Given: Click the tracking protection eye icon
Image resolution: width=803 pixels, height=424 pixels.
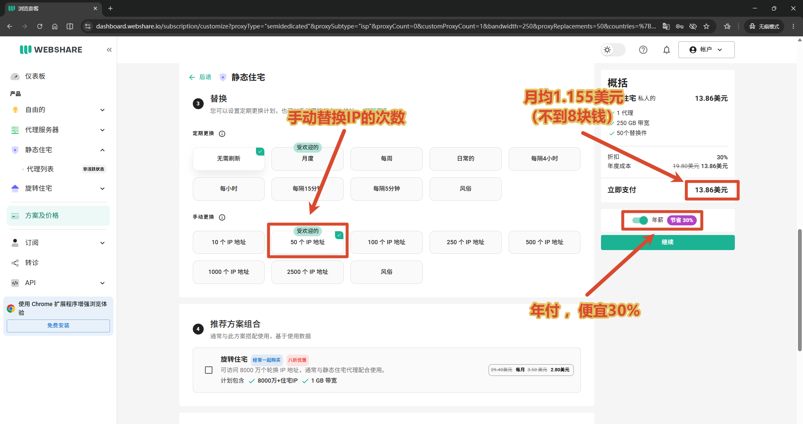Looking at the screenshot, I should [x=693, y=26].
